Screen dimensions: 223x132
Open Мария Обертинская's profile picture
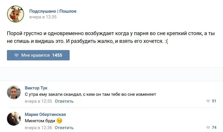[14, 119]
